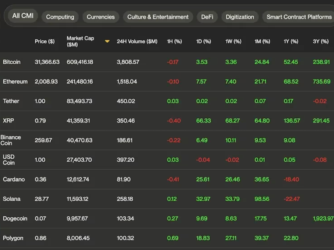Click XRP 24H volume 350.46
The width and height of the screenshot is (334, 250).
(126, 121)
